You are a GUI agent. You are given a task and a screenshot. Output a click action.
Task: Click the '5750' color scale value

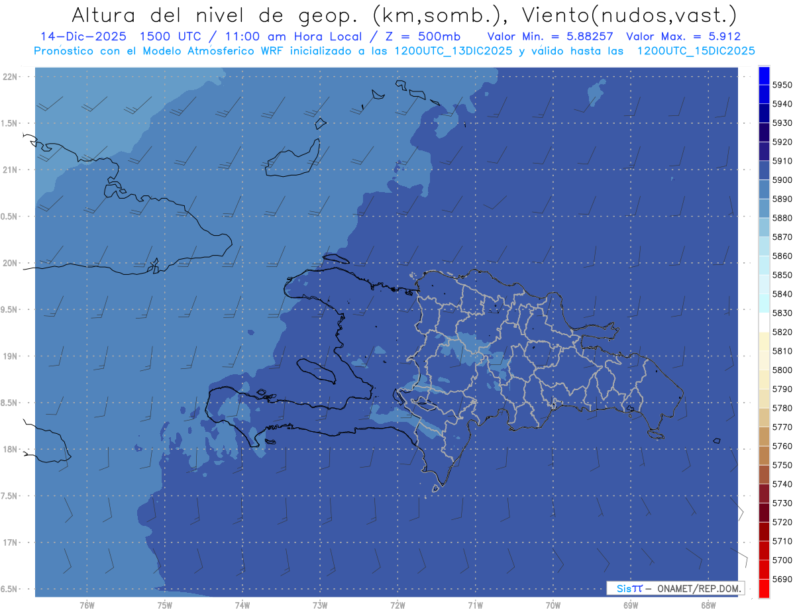coord(782,465)
